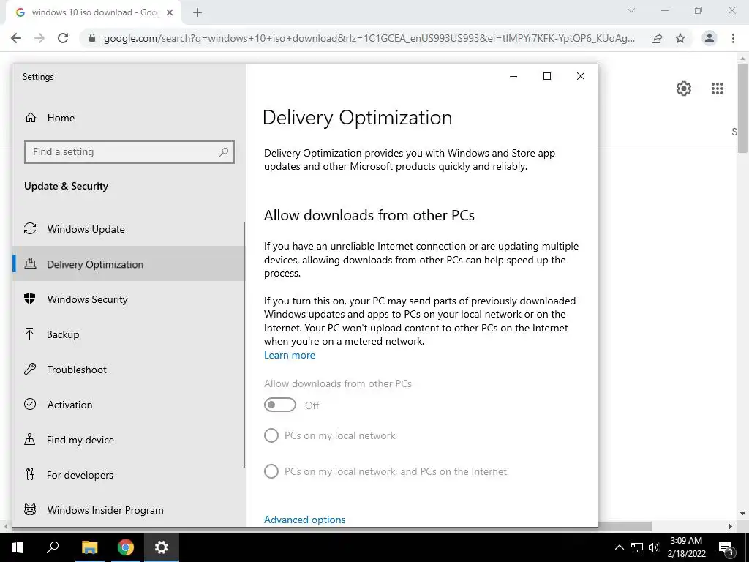This screenshot has height=562, width=749.
Task: Open the notification center icon
Action: point(726,547)
